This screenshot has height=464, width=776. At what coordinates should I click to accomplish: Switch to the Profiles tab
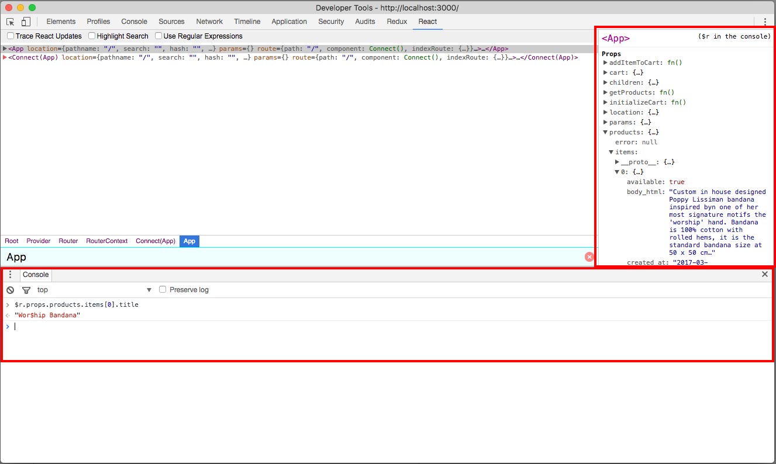coord(98,22)
